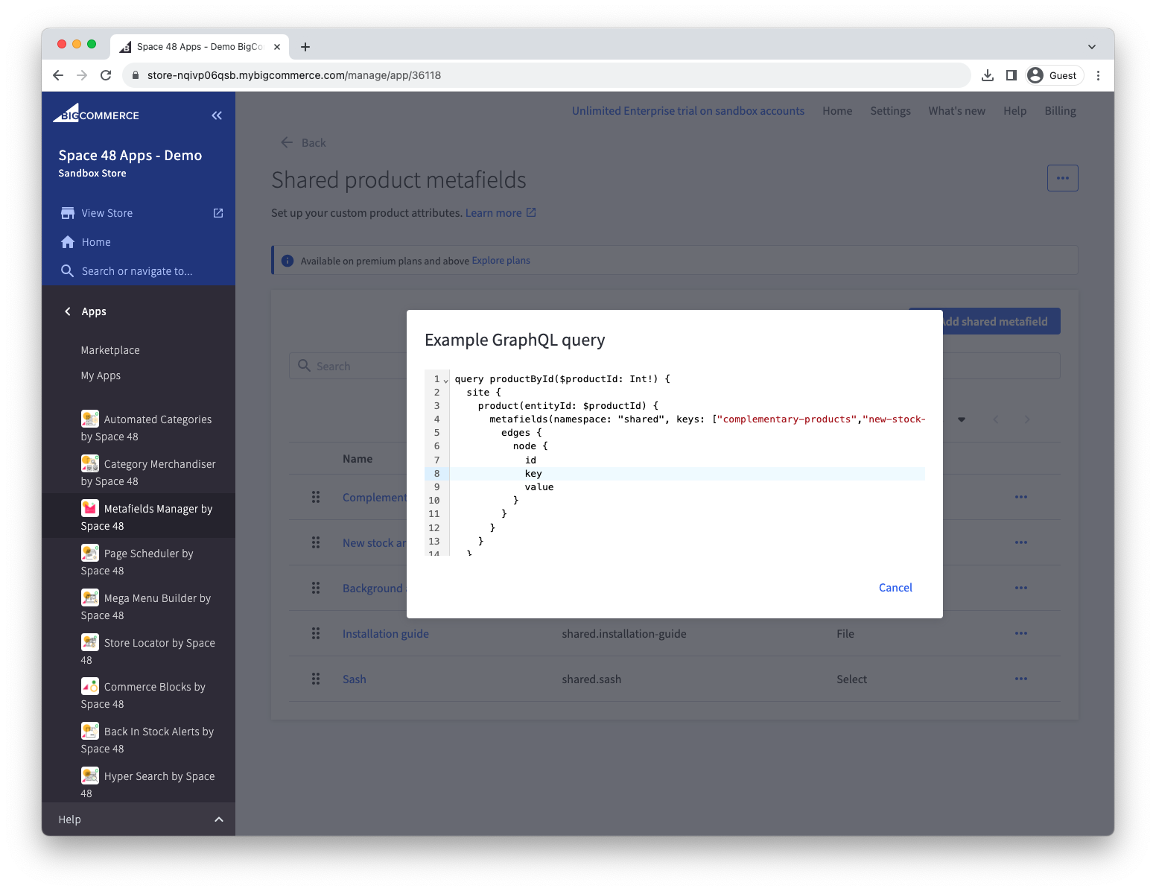This screenshot has width=1156, height=891.
Task: Click the Explore plans link
Action: click(x=501, y=261)
